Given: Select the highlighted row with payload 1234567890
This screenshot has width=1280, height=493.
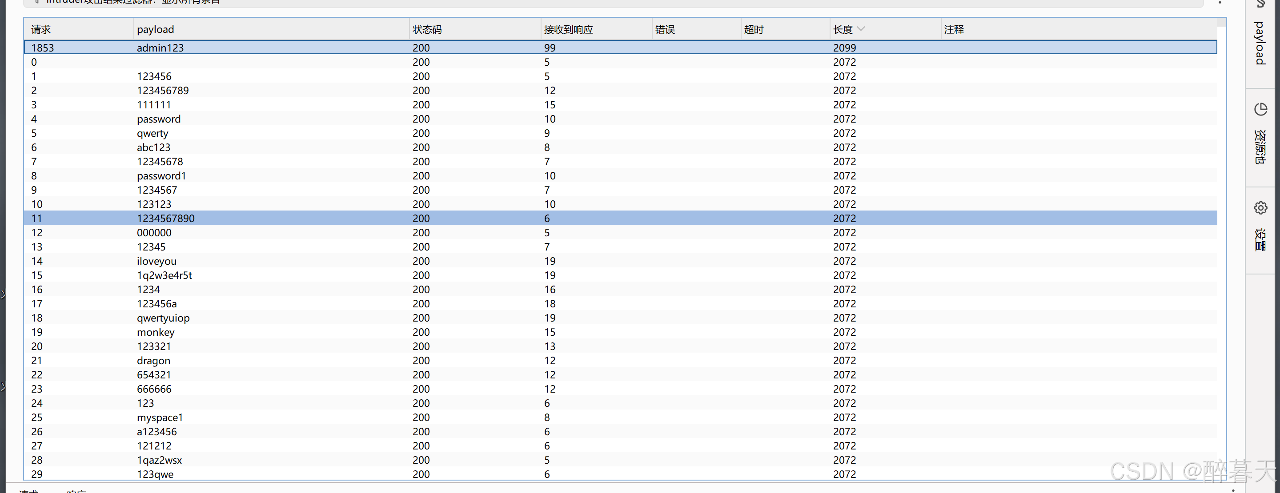Looking at the screenshot, I should click(x=165, y=219).
